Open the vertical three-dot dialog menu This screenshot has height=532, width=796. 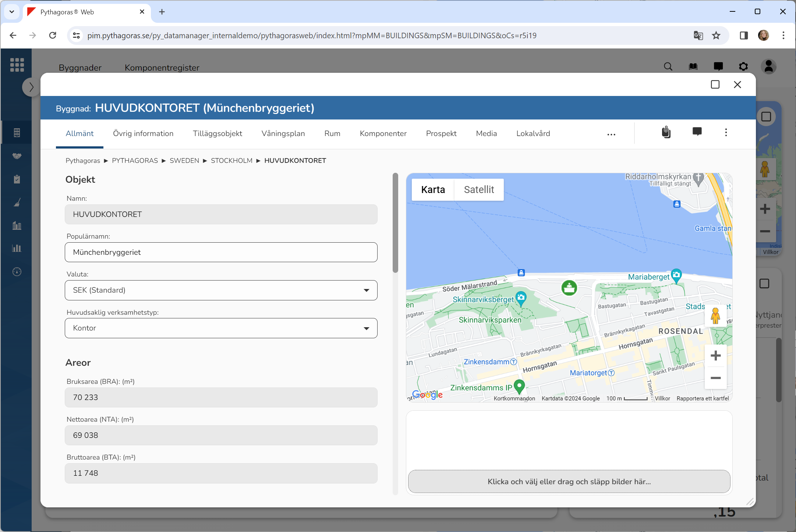coord(726,132)
